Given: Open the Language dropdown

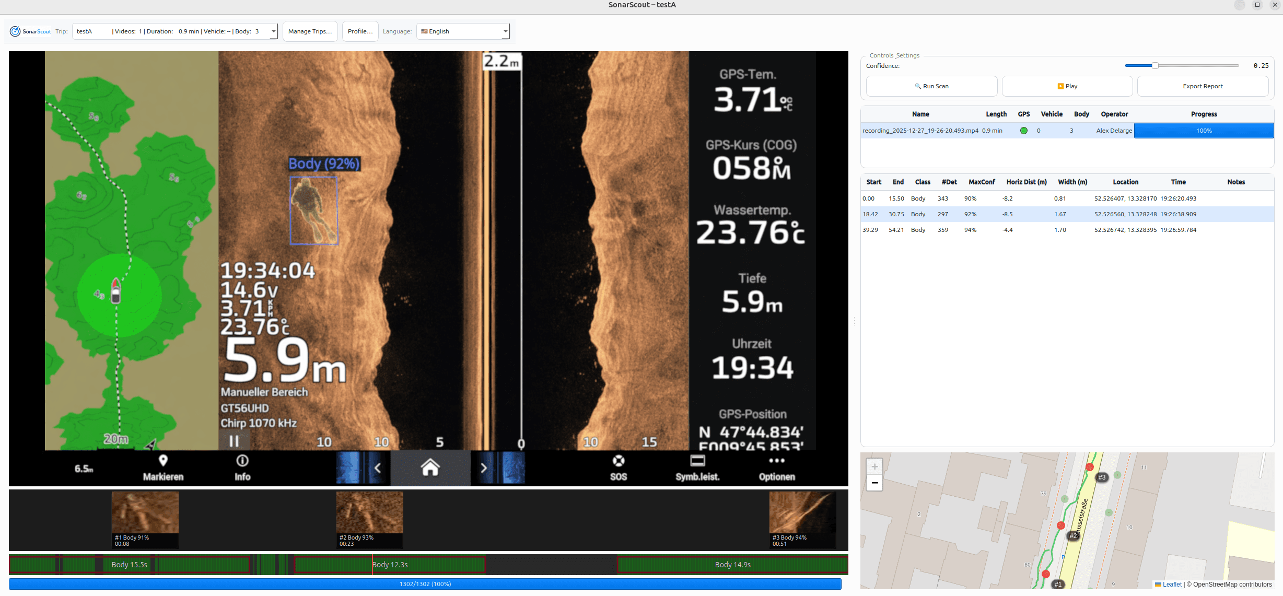Looking at the screenshot, I should pyautogui.click(x=505, y=31).
